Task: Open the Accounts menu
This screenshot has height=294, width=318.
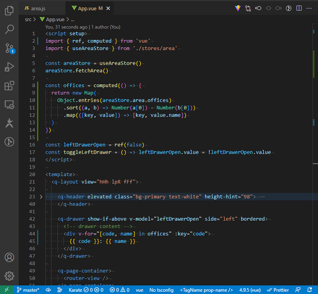Action: pyautogui.click(x=9, y=257)
